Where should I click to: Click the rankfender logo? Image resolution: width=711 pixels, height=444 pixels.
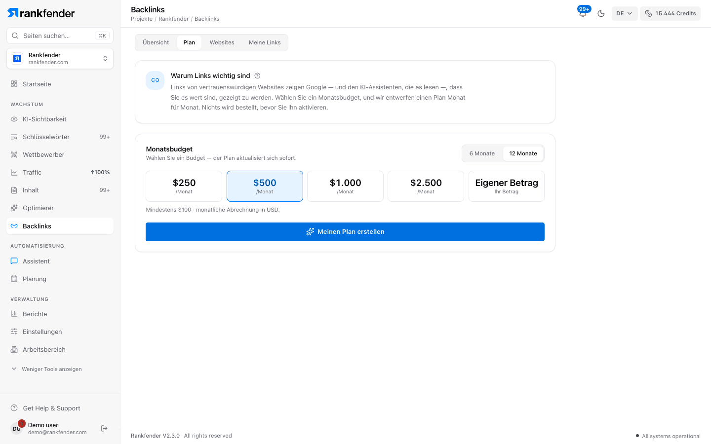pyautogui.click(x=41, y=13)
